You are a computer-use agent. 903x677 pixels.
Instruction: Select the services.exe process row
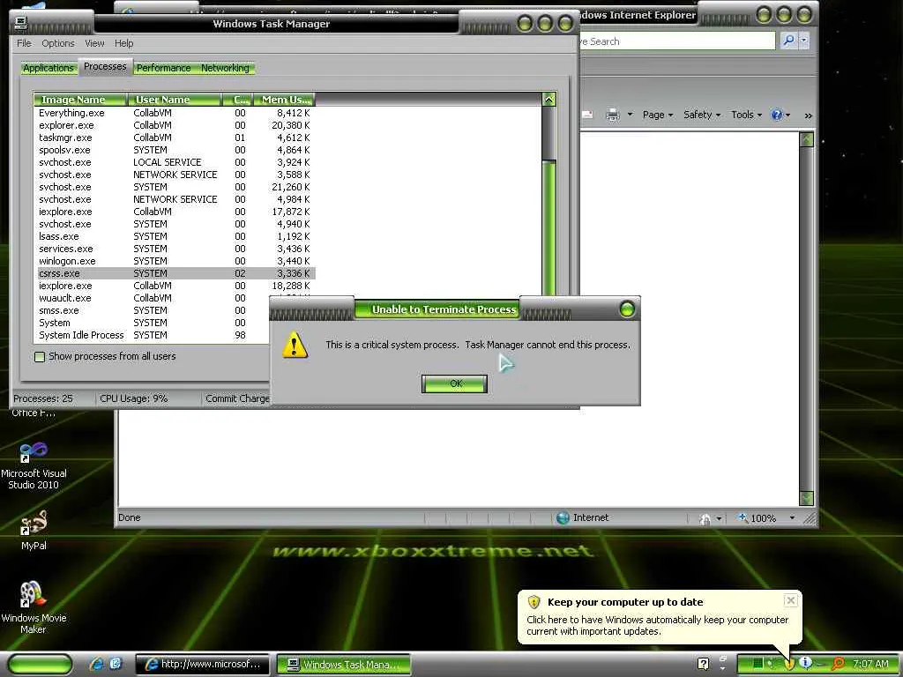[x=175, y=249]
